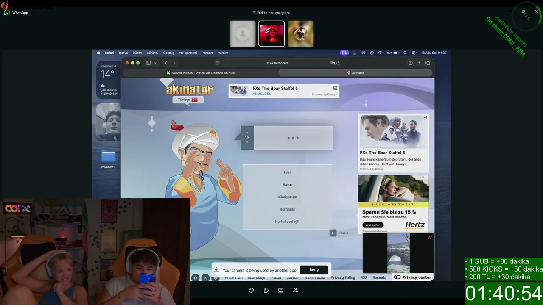Open the Geçmiş menu
Screen dimensions: 543x305
pos(168,53)
